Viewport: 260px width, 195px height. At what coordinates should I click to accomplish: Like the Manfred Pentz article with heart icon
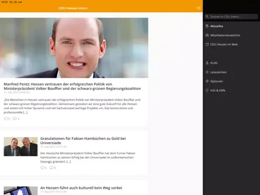[6, 119]
